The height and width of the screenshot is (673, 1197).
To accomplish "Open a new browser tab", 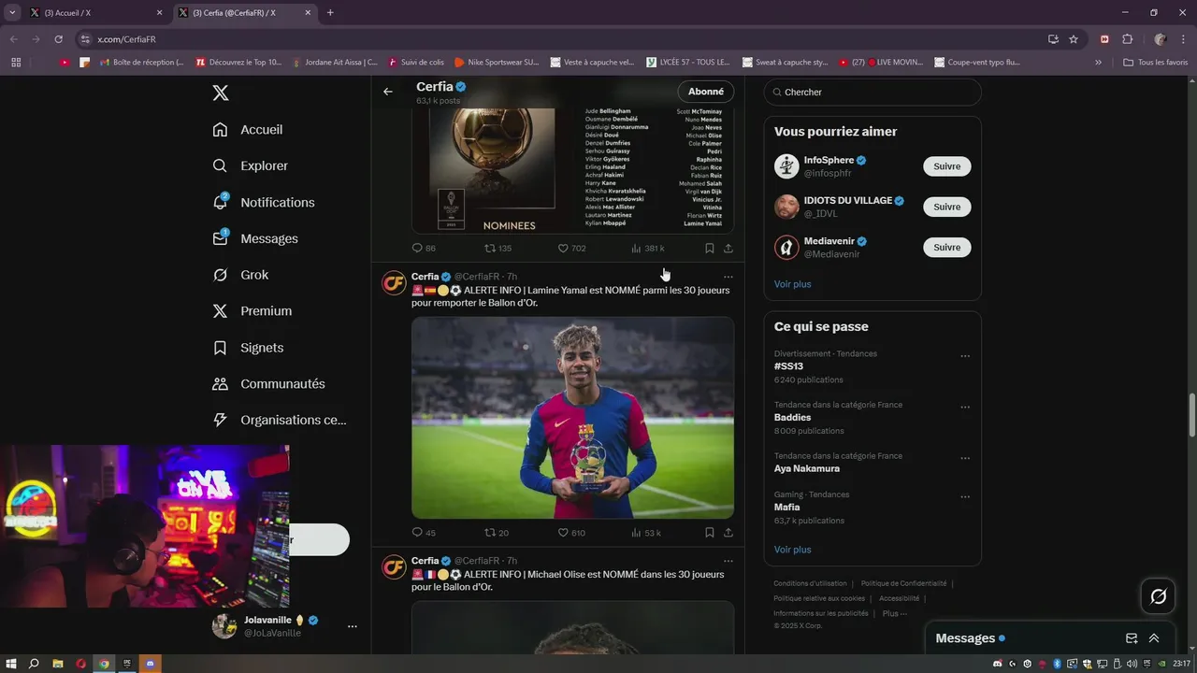I will pyautogui.click(x=330, y=12).
